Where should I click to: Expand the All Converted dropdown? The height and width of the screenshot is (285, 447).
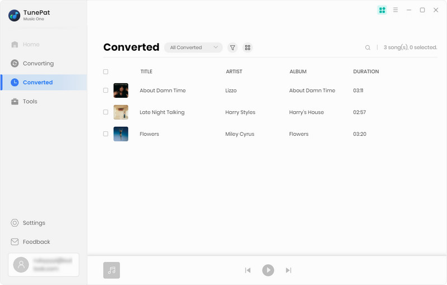click(193, 47)
